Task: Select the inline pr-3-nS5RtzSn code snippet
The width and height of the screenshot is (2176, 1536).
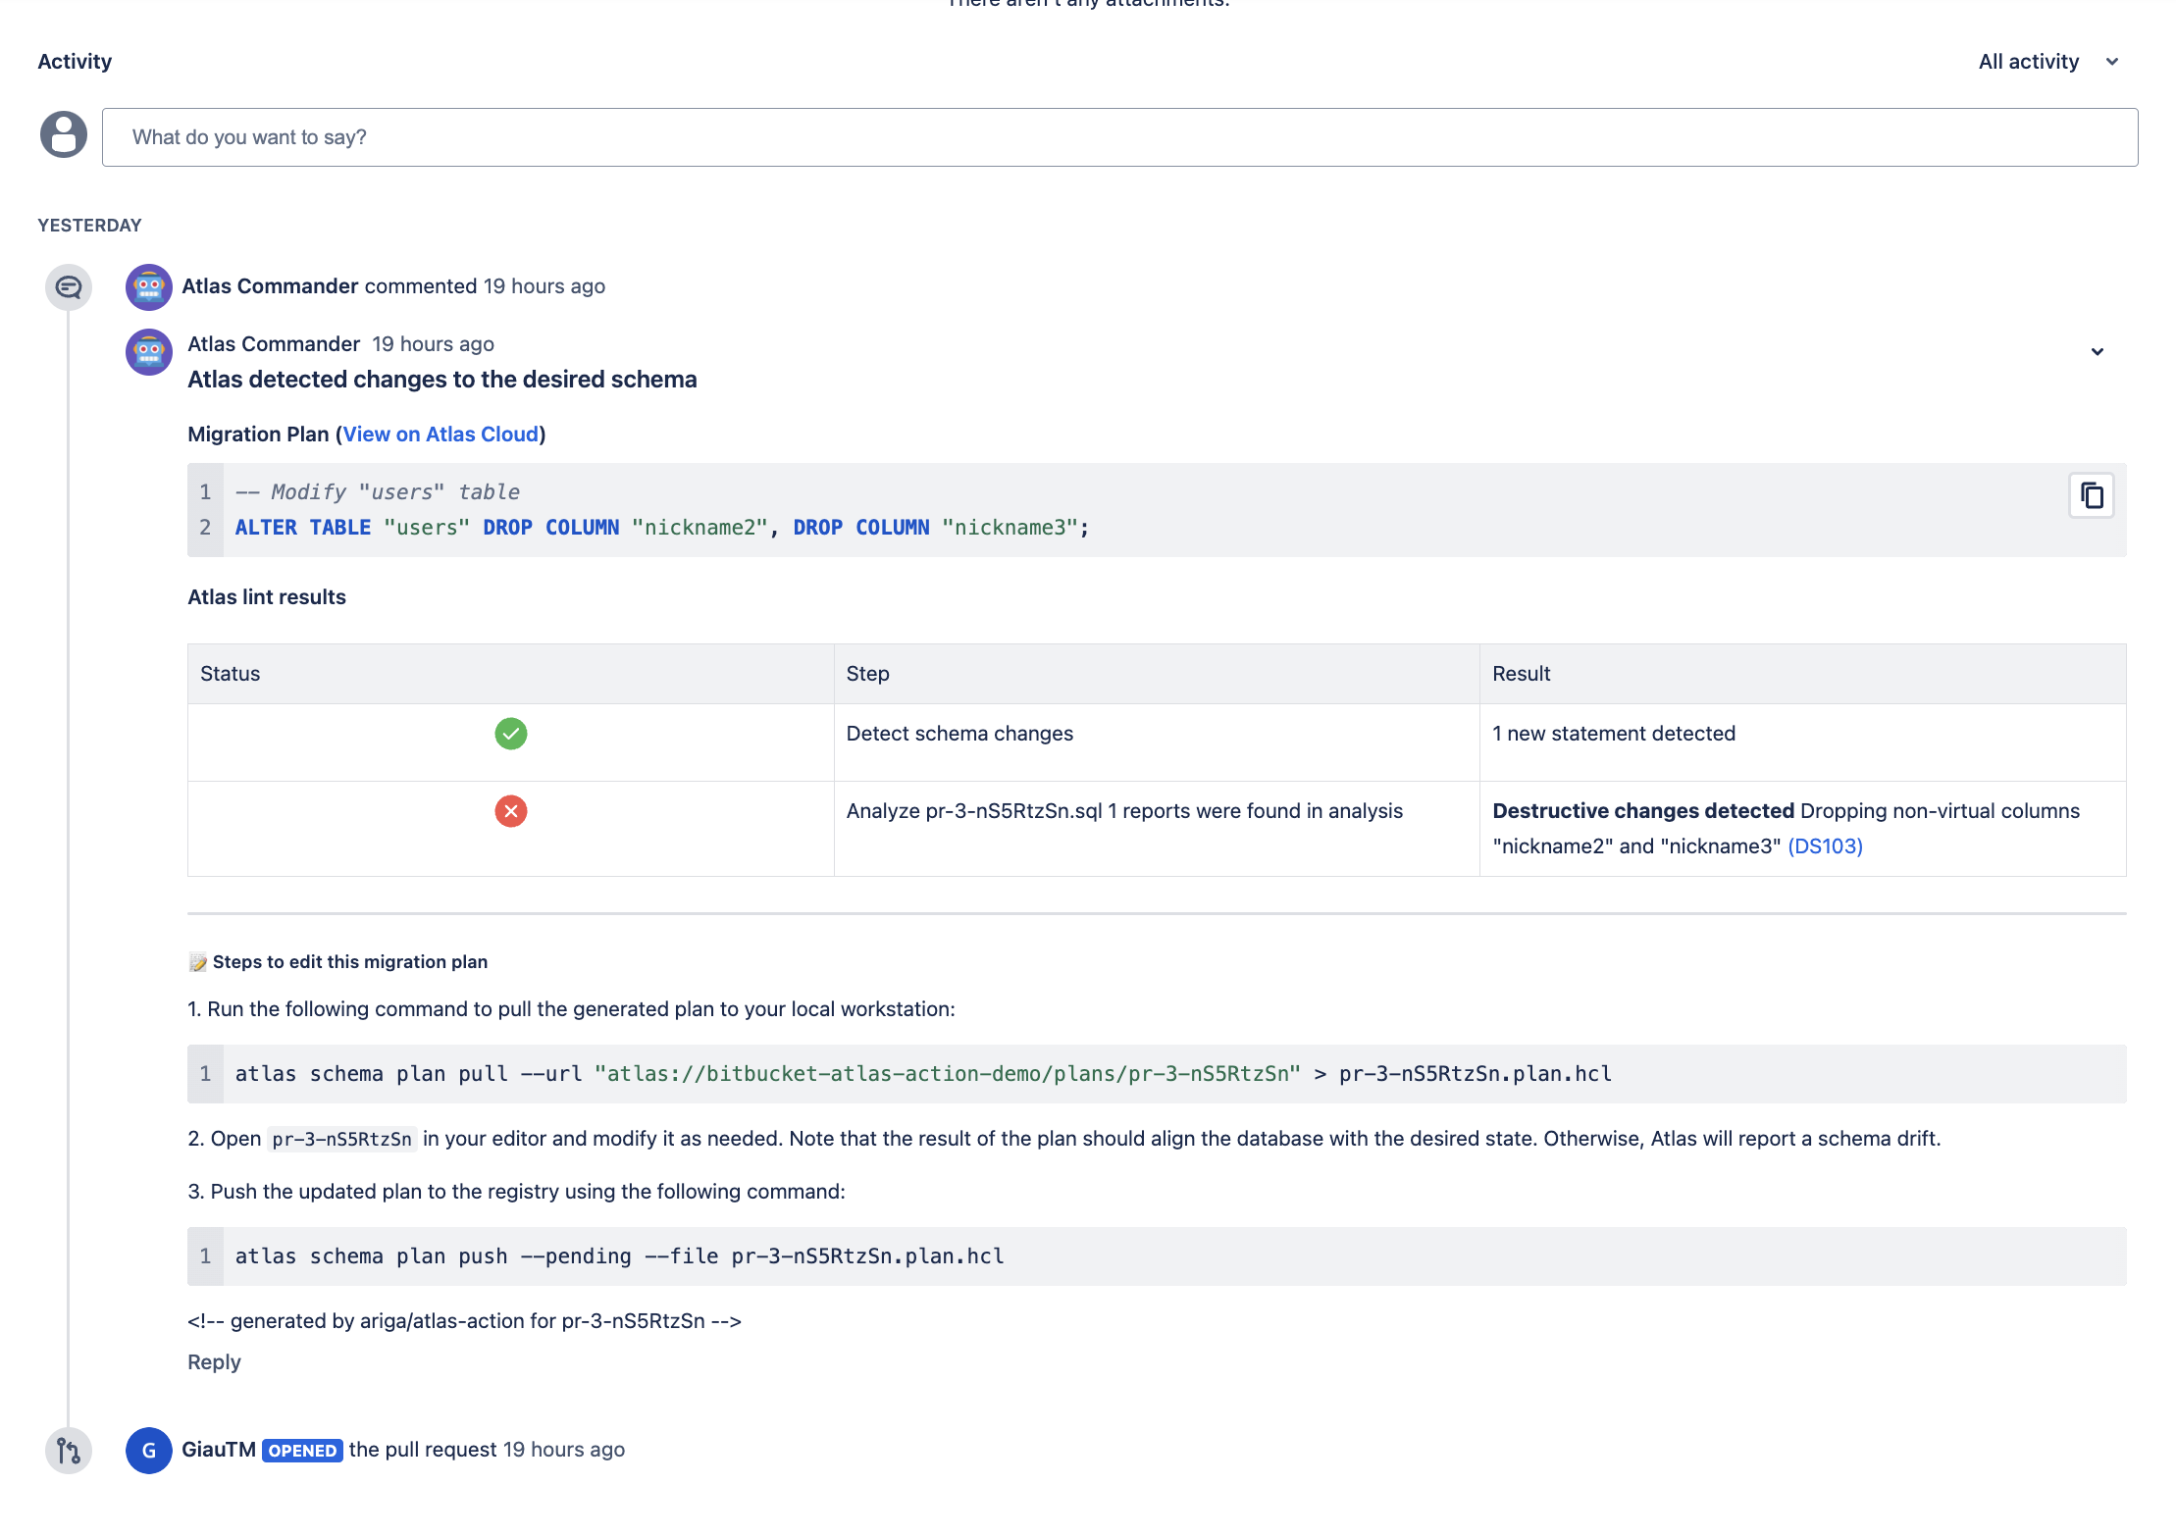Action: click(341, 1139)
